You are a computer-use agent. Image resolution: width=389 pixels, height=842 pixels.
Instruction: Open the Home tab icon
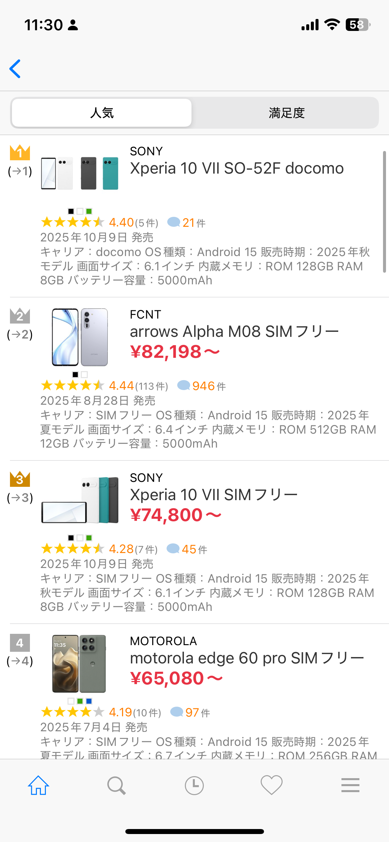pos(39,785)
